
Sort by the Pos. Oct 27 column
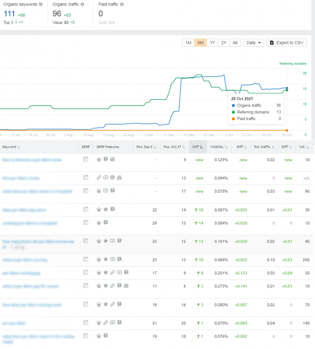point(175,147)
